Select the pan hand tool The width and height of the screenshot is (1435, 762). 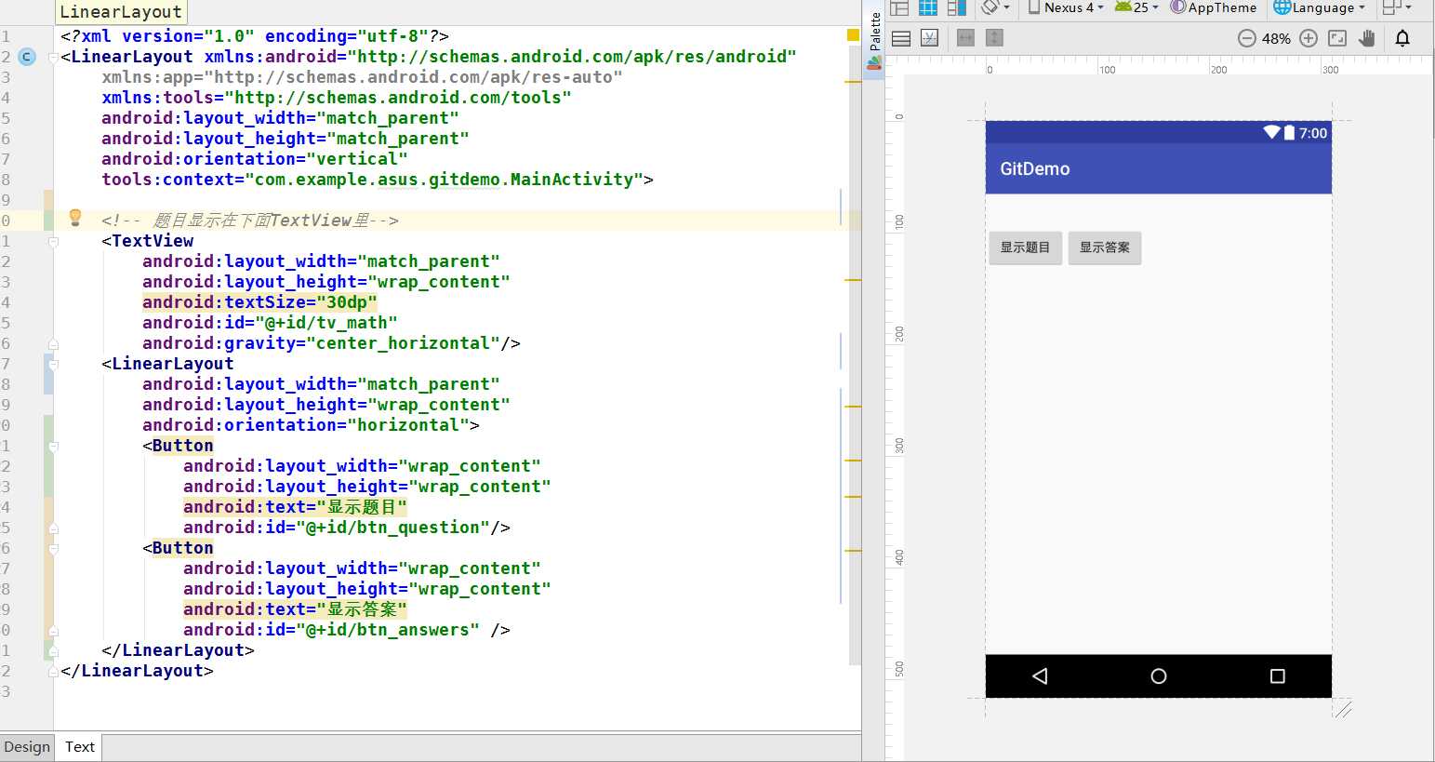click(x=1366, y=38)
